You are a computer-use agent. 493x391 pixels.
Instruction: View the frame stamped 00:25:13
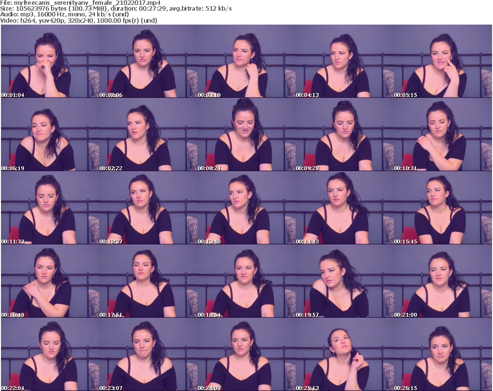(345, 354)
